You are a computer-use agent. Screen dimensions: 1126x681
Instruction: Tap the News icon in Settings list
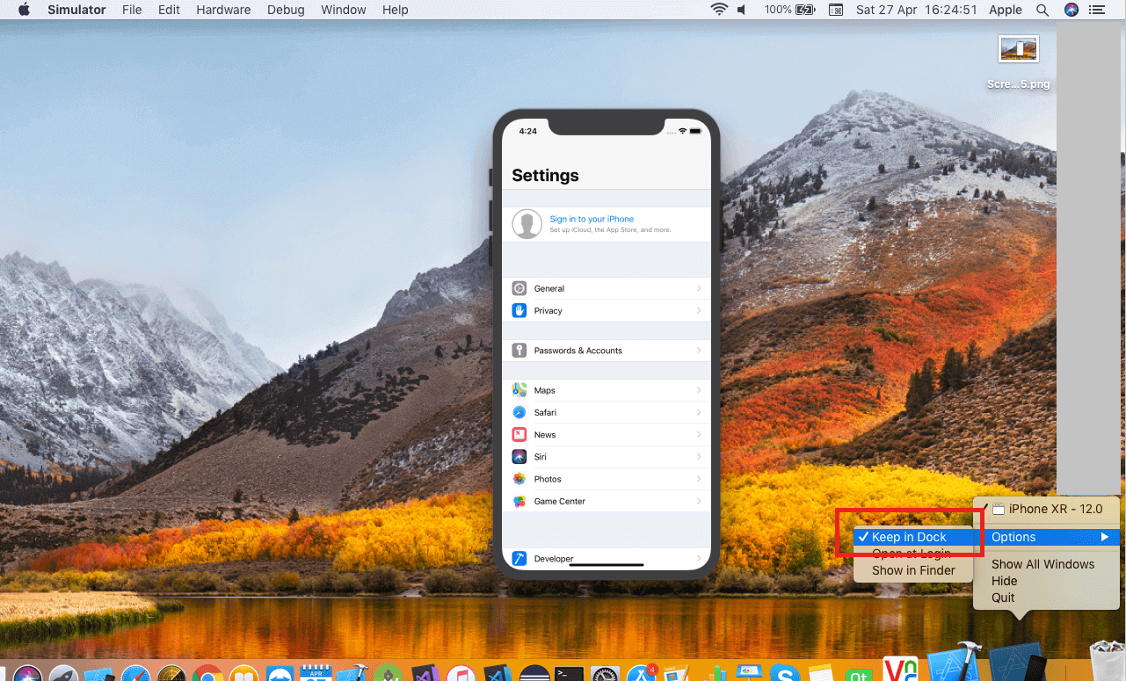tap(519, 435)
